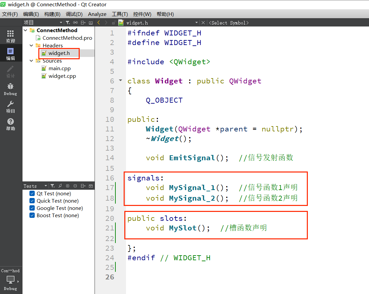Screen dimensions: 369x294
Task: Open the Design mode (设计)
Action: [10, 72]
